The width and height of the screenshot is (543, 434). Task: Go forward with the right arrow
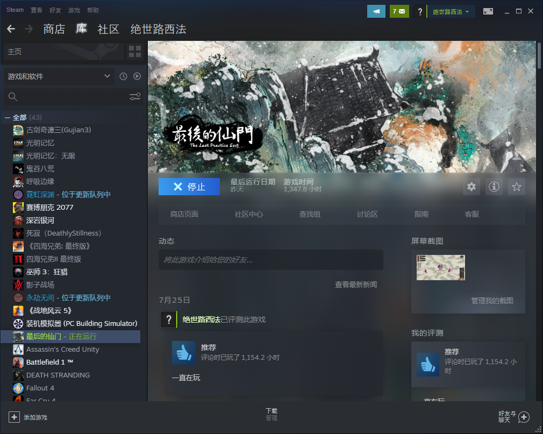28,29
